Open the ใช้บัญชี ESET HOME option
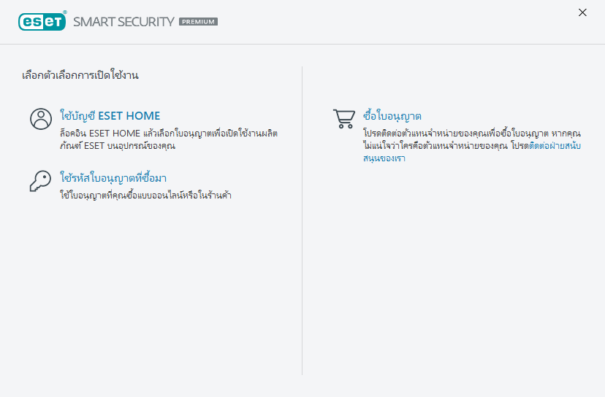The width and height of the screenshot is (605, 397). pos(110,116)
